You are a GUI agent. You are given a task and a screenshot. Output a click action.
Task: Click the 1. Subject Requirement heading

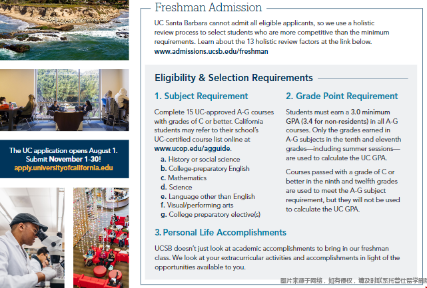[x=201, y=96]
